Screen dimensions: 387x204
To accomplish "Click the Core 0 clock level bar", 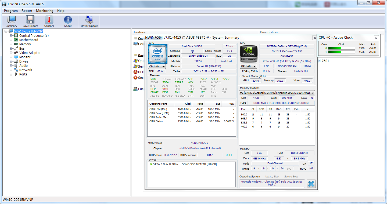I will coord(341,48).
